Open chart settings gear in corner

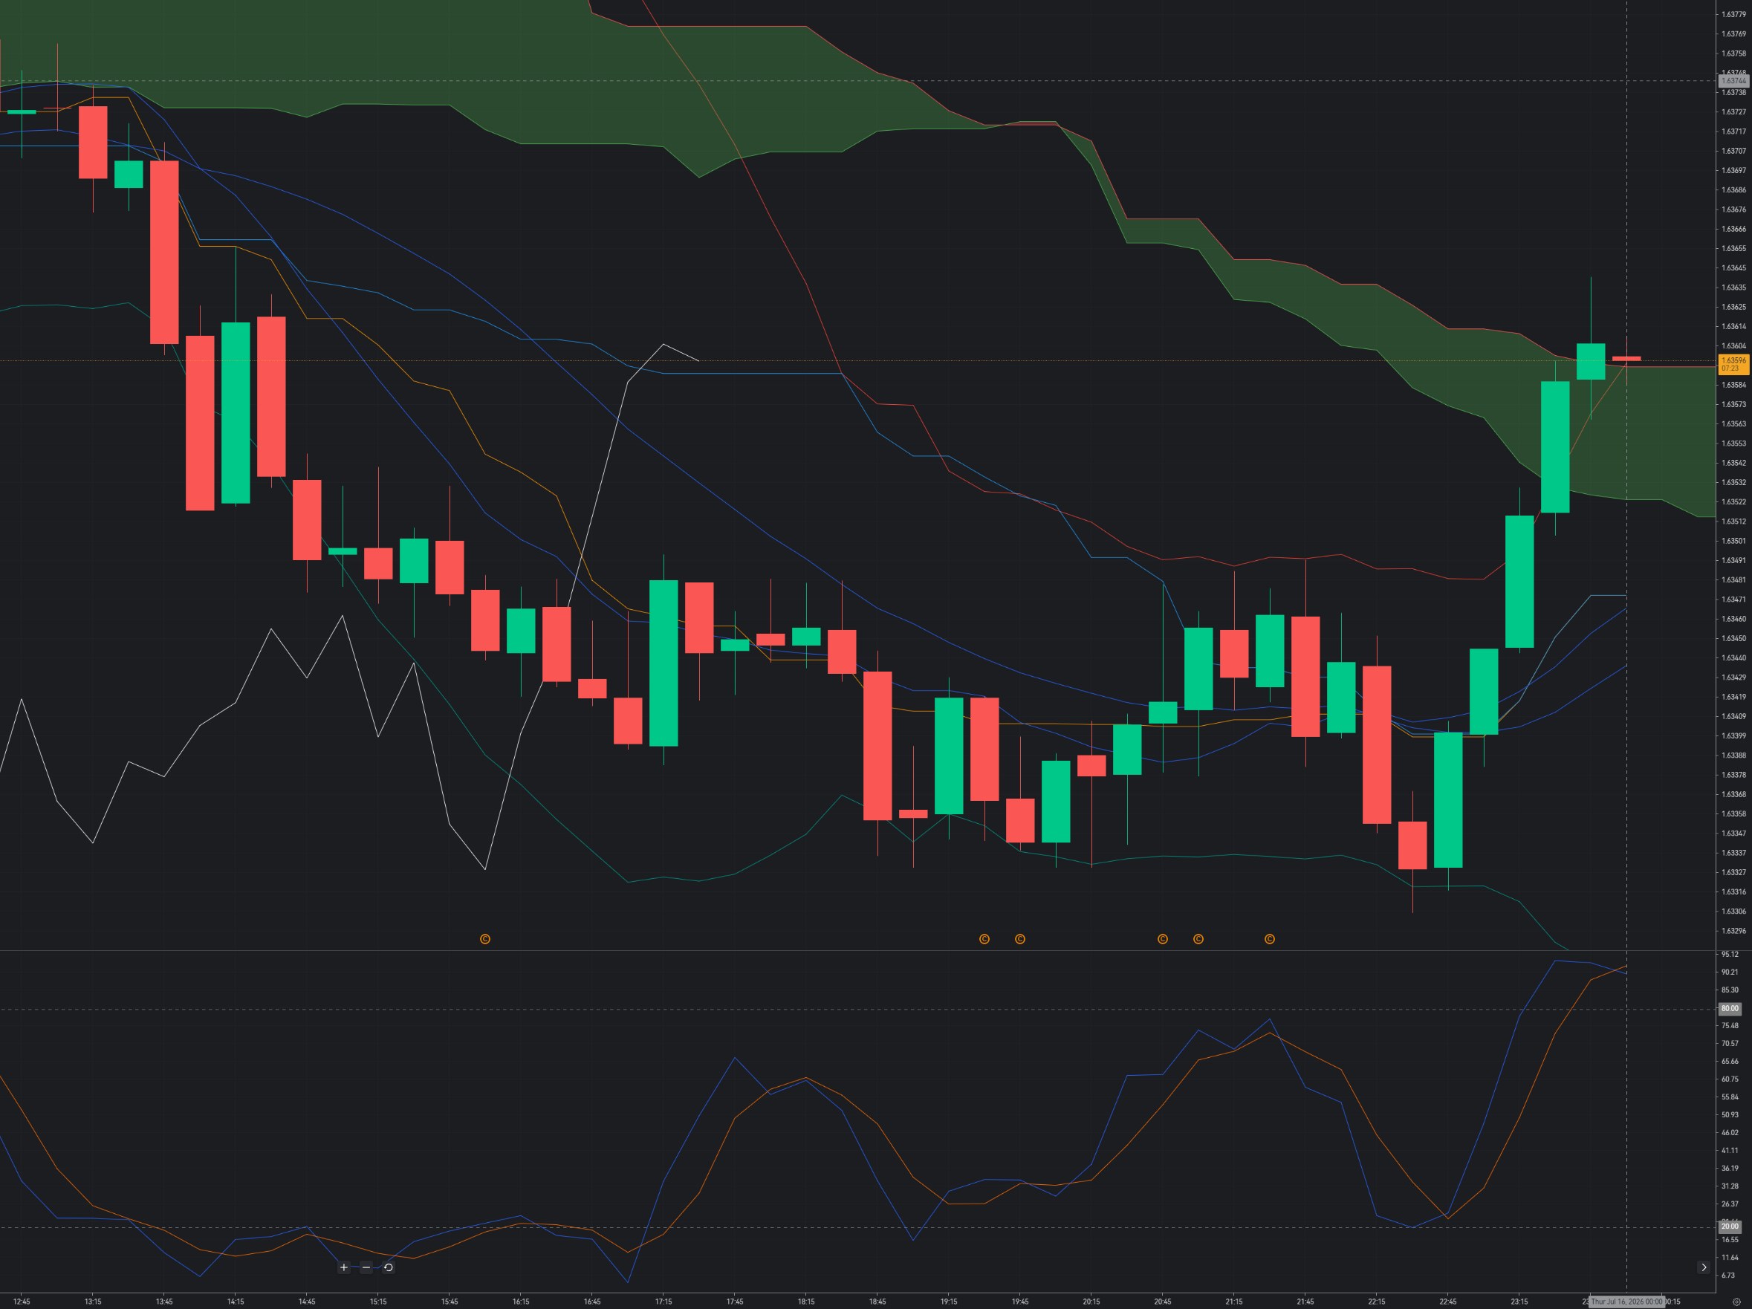(1737, 1302)
